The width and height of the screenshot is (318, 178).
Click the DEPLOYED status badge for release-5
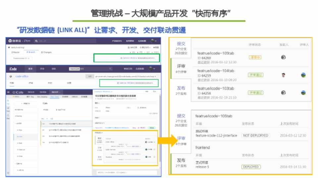pyautogui.click(x=251, y=167)
